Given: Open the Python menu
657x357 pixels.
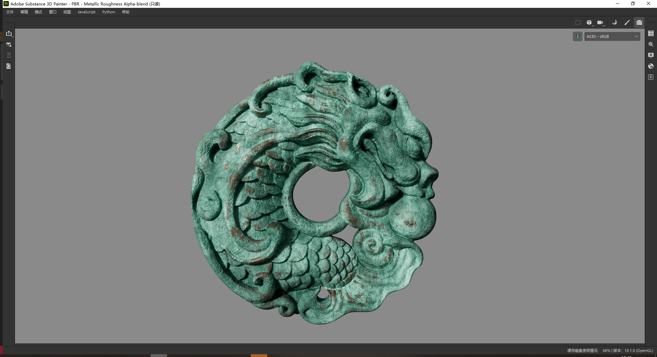Looking at the screenshot, I should pyautogui.click(x=109, y=12).
